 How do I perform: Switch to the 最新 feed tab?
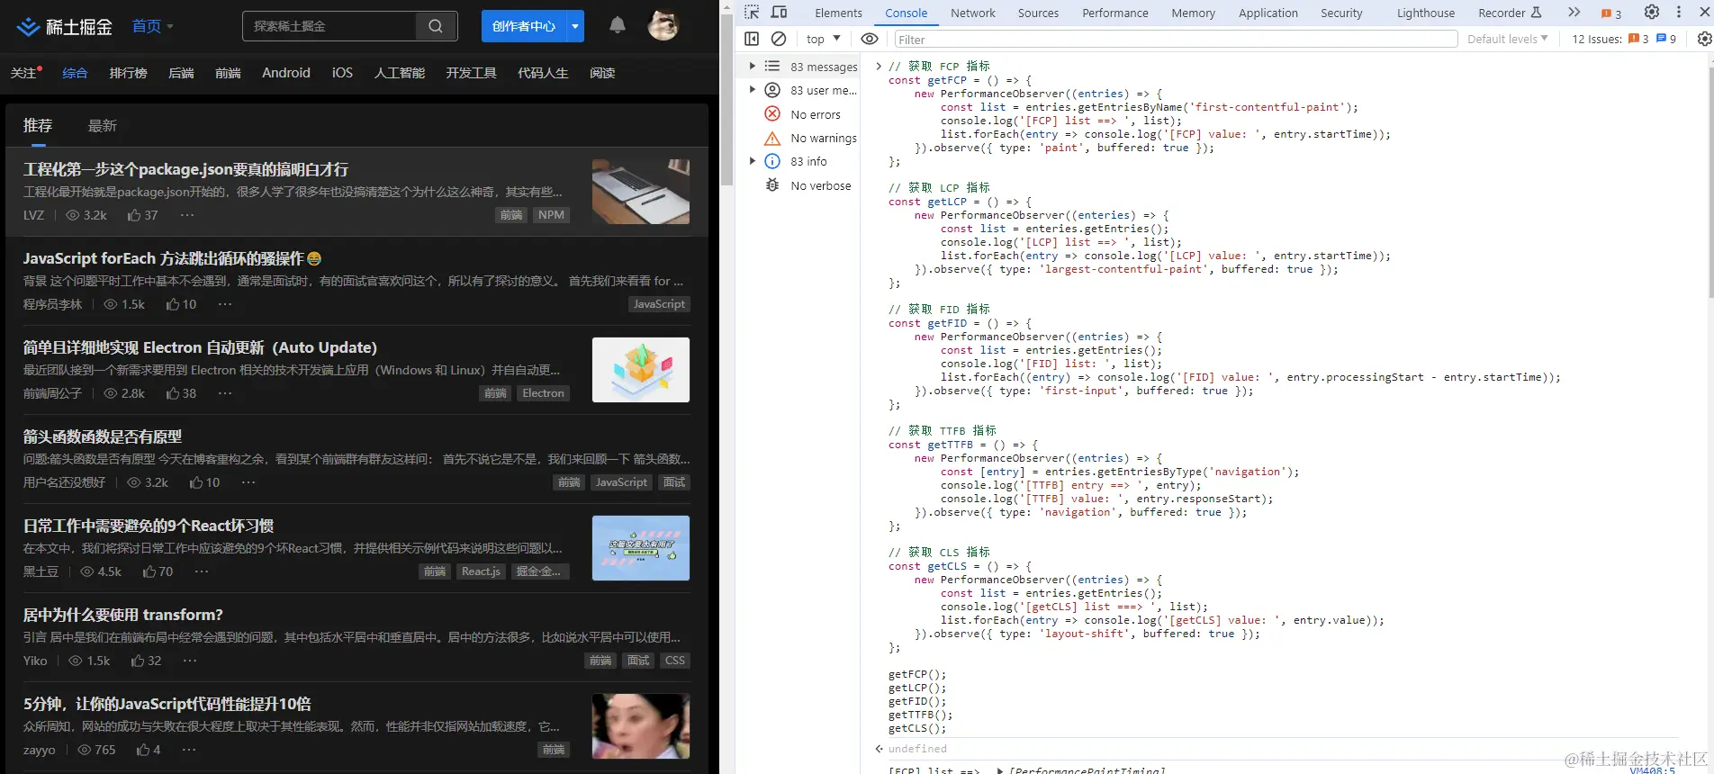pos(103,126)
